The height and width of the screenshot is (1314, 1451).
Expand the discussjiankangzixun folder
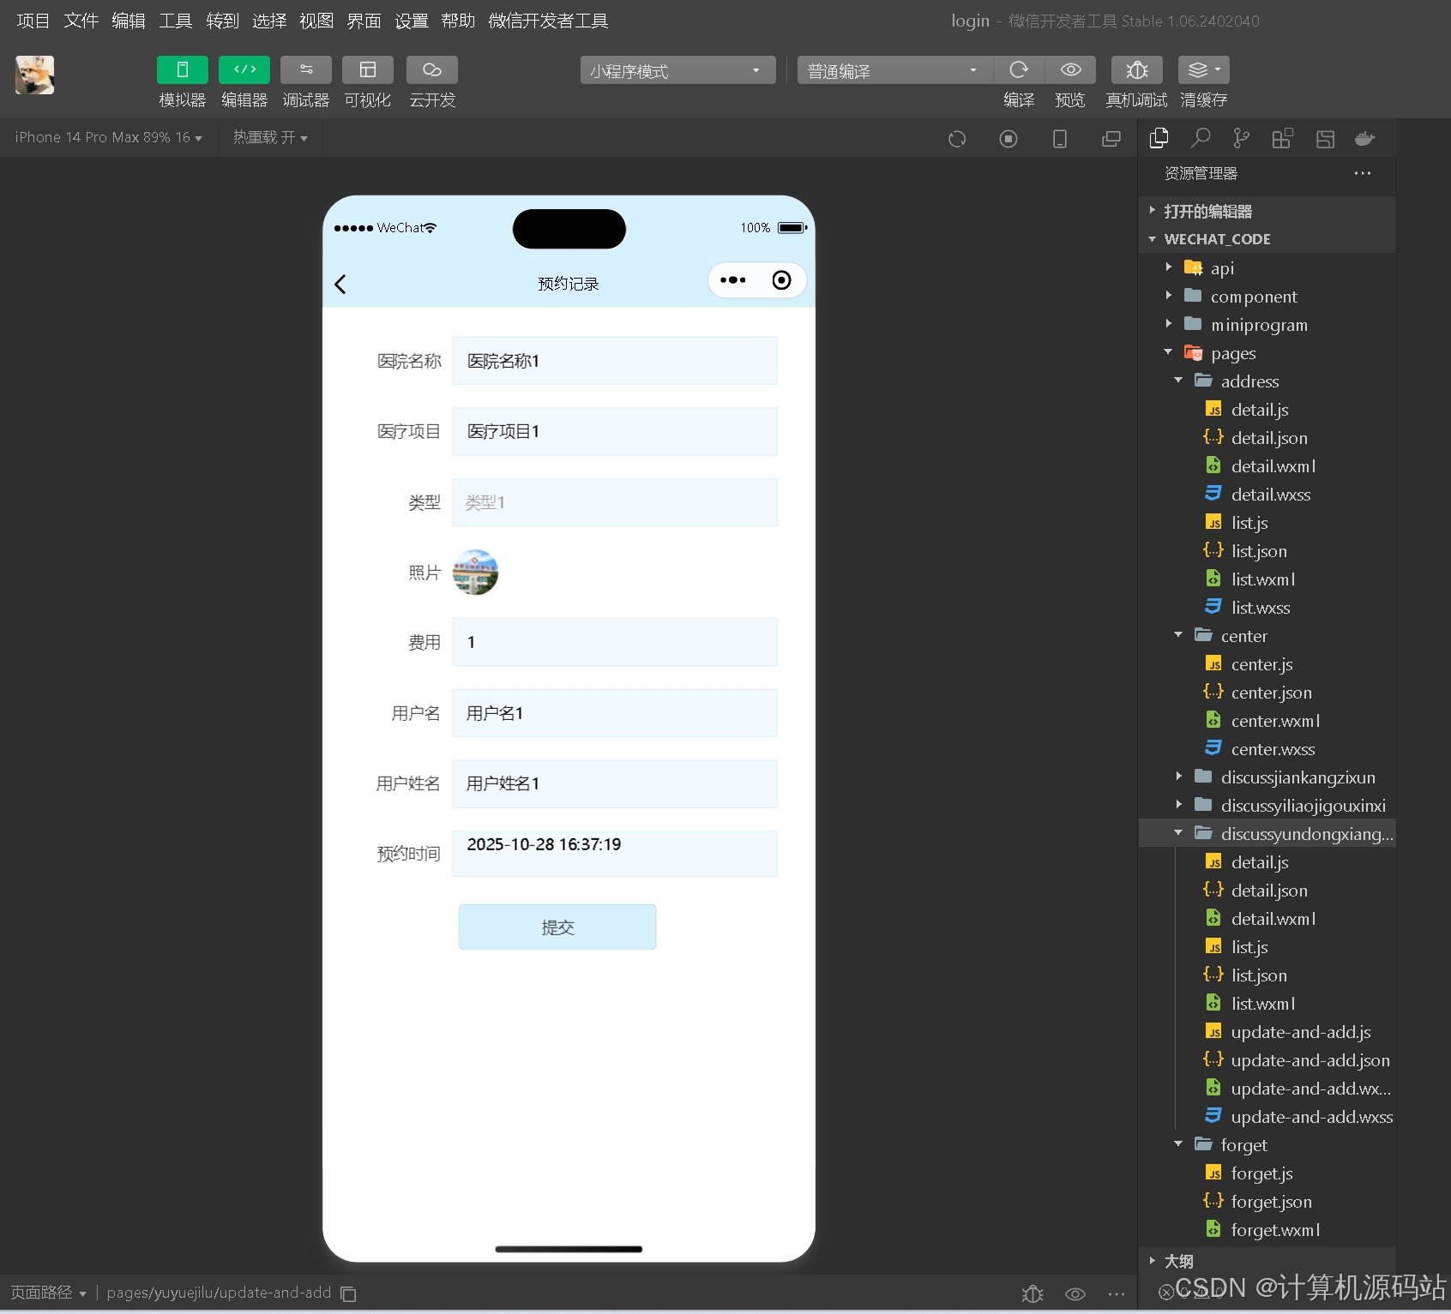point(1267,777)
